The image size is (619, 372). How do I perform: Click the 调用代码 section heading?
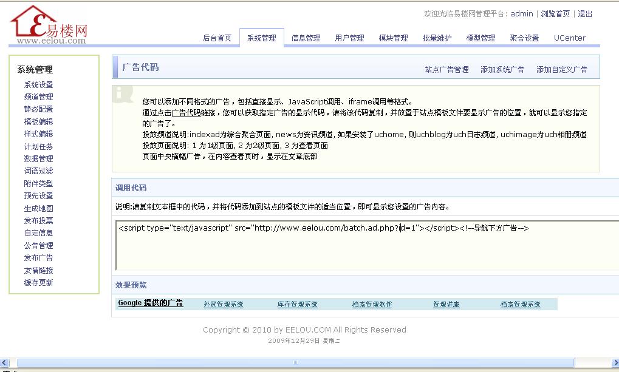pyautogui.click(x=131, y=188)
